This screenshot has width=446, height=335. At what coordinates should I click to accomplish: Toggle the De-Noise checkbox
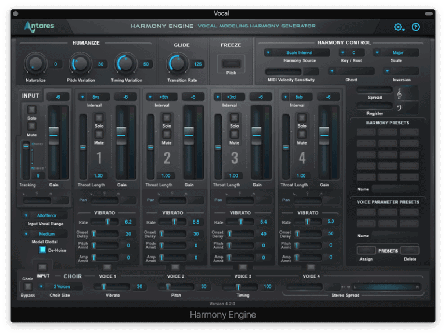pos(42,250)
